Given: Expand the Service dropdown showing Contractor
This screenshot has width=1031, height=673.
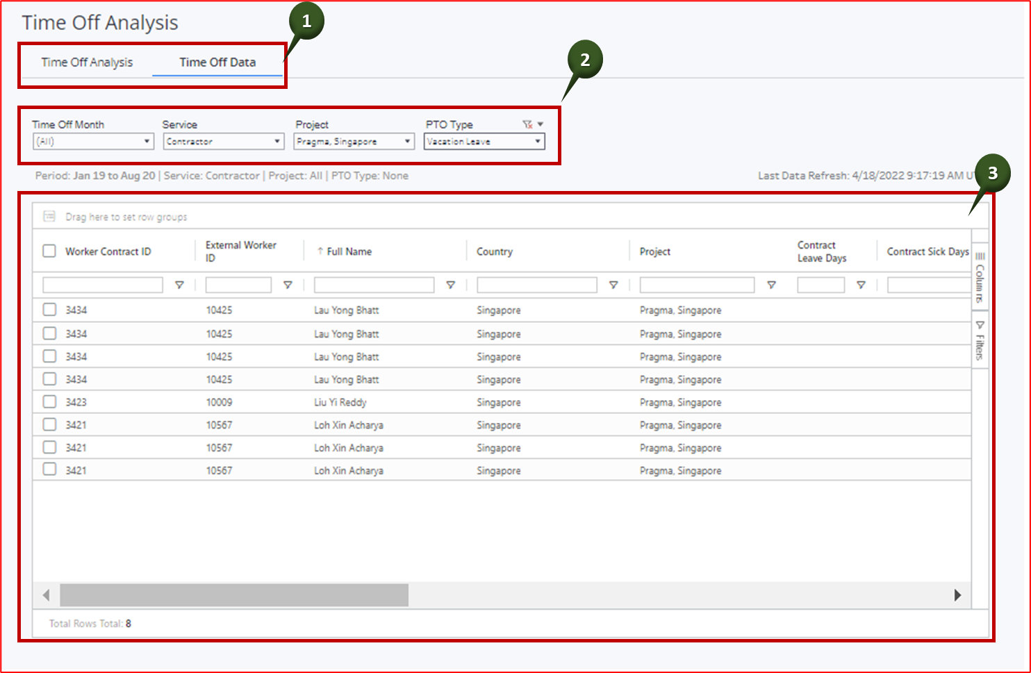Looking at the screenshot, I should 223,141.
